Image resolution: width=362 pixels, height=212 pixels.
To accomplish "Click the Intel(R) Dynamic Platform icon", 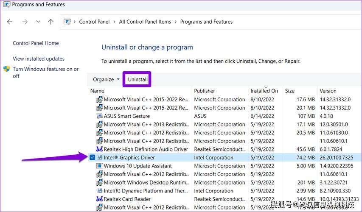I will [99, 191].
